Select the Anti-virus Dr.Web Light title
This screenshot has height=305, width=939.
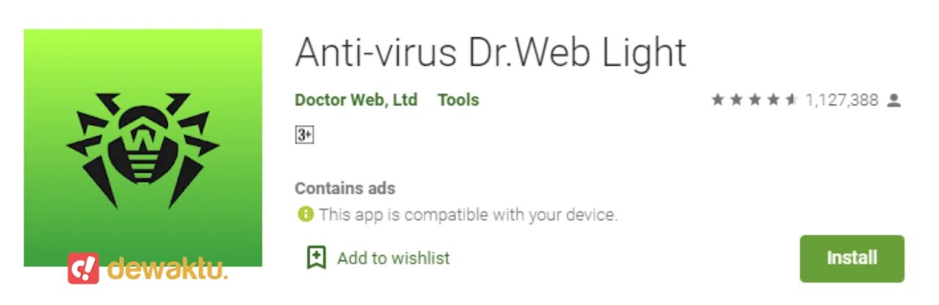click(x=491, y=52)
